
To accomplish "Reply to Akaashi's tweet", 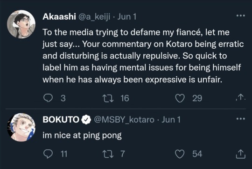I will point(48,98).
